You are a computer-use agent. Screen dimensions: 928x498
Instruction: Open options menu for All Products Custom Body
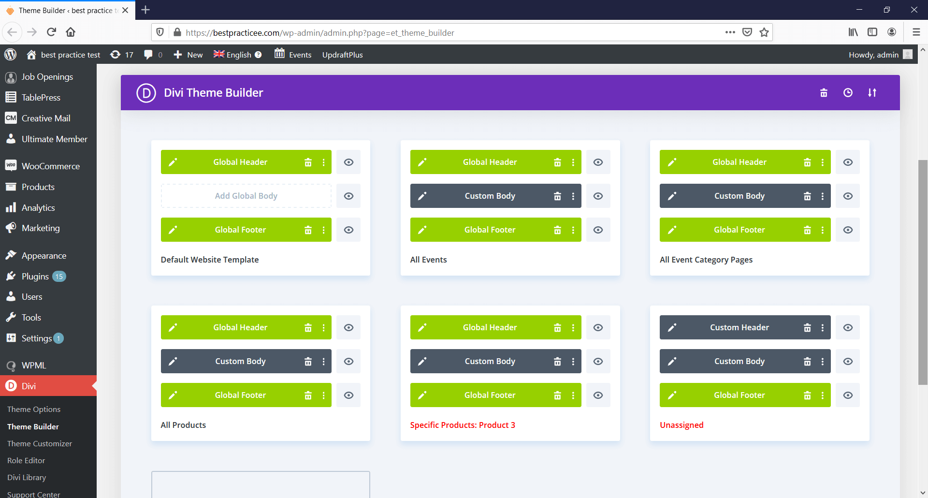point(323,362)
